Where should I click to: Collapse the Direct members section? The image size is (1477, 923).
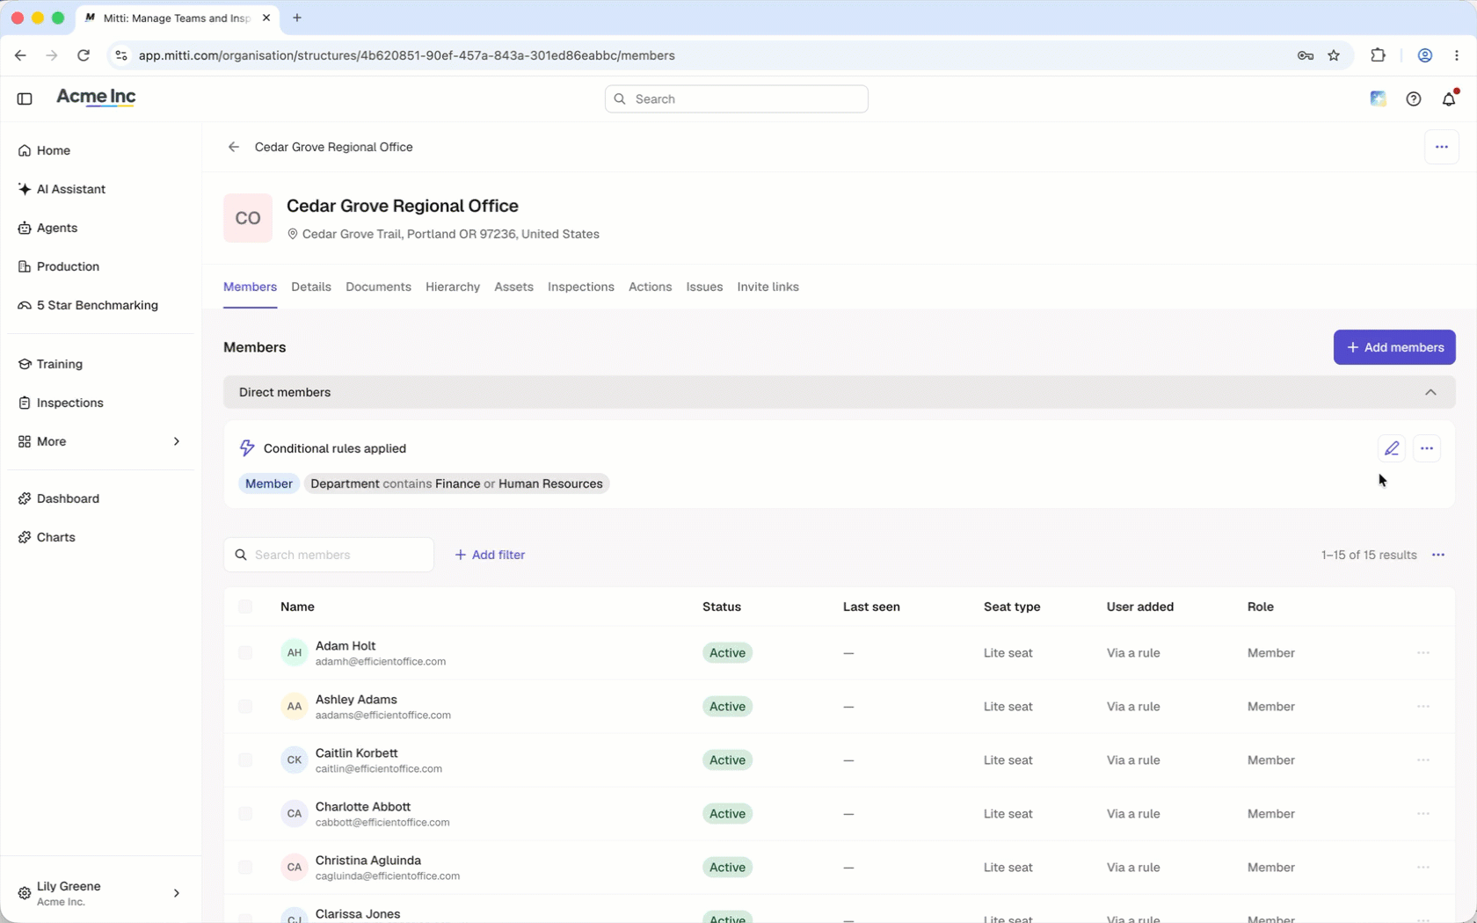(x=1430, y=392)
